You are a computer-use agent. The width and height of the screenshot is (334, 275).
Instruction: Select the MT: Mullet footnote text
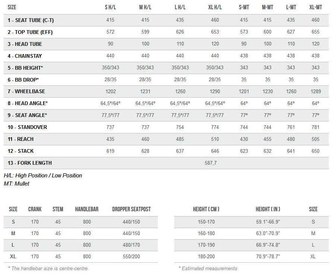click(x=16, y=184)
